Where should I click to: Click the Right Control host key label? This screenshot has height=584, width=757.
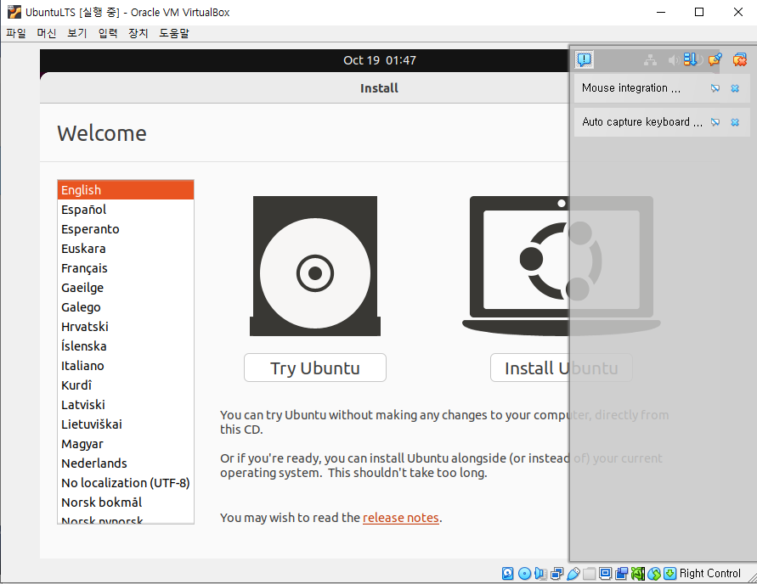[709, 574]
